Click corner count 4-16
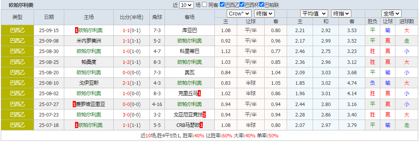Image resolution: width=419 pixels, height=142 pixels. 157,104
